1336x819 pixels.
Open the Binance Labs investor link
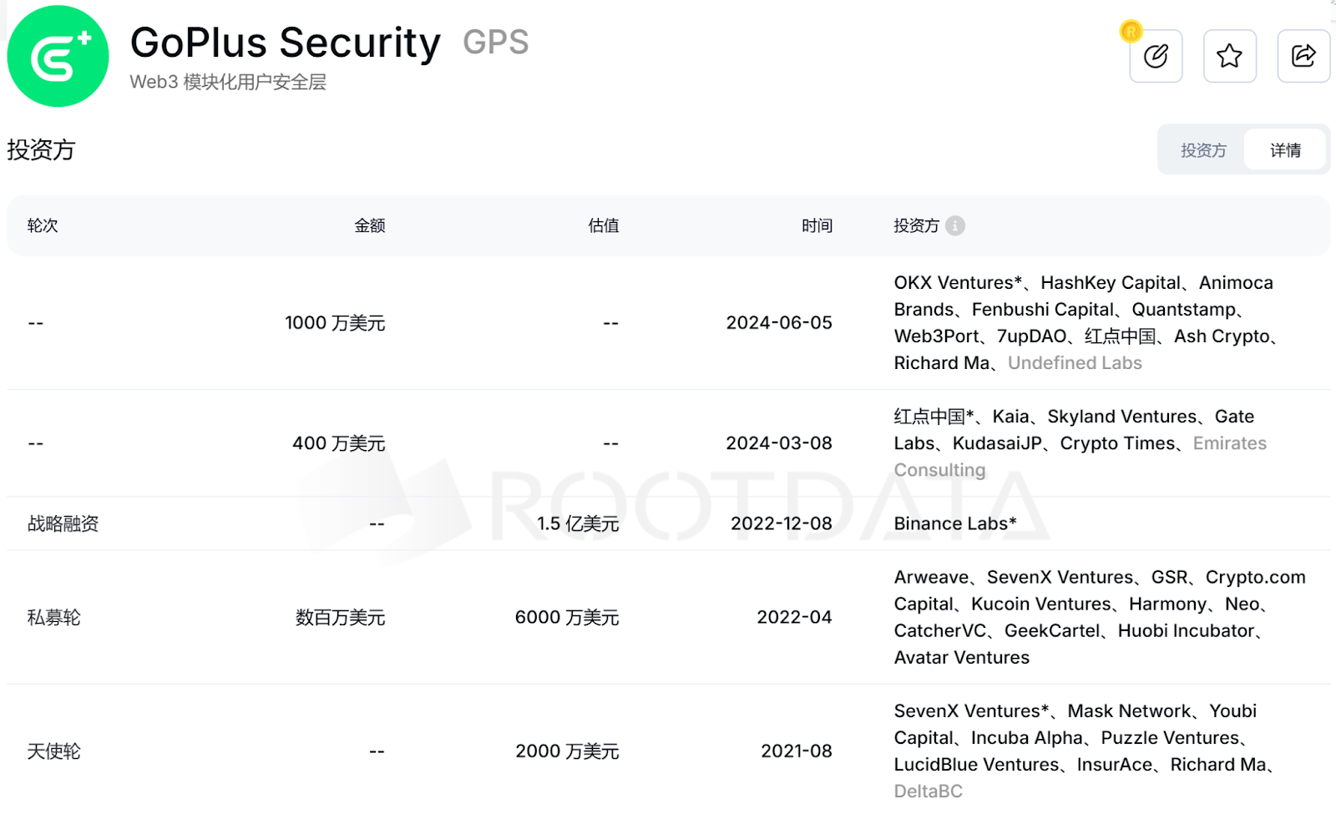pos(950,523)
